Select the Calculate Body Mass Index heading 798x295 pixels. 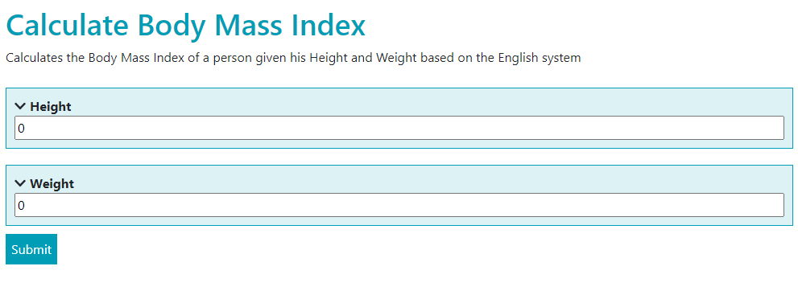(x=186, y=25)
